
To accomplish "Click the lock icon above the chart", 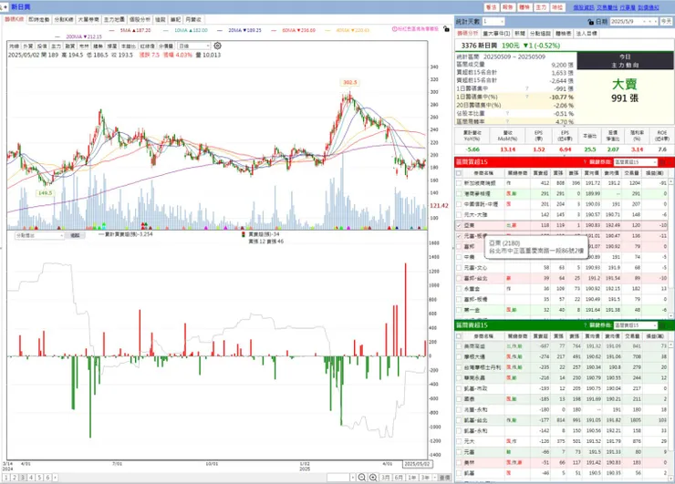I will coord(446,29).
